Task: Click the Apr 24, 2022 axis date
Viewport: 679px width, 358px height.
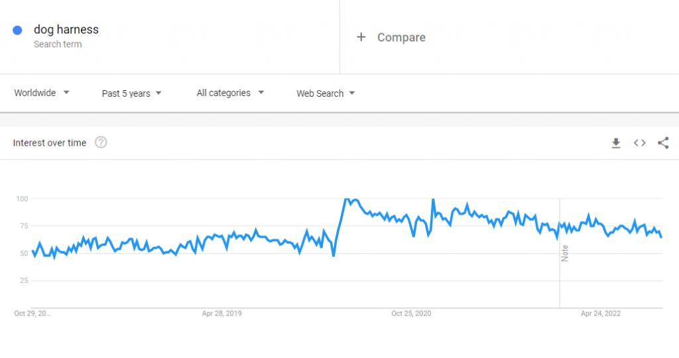Action: (x=601, y=314)
